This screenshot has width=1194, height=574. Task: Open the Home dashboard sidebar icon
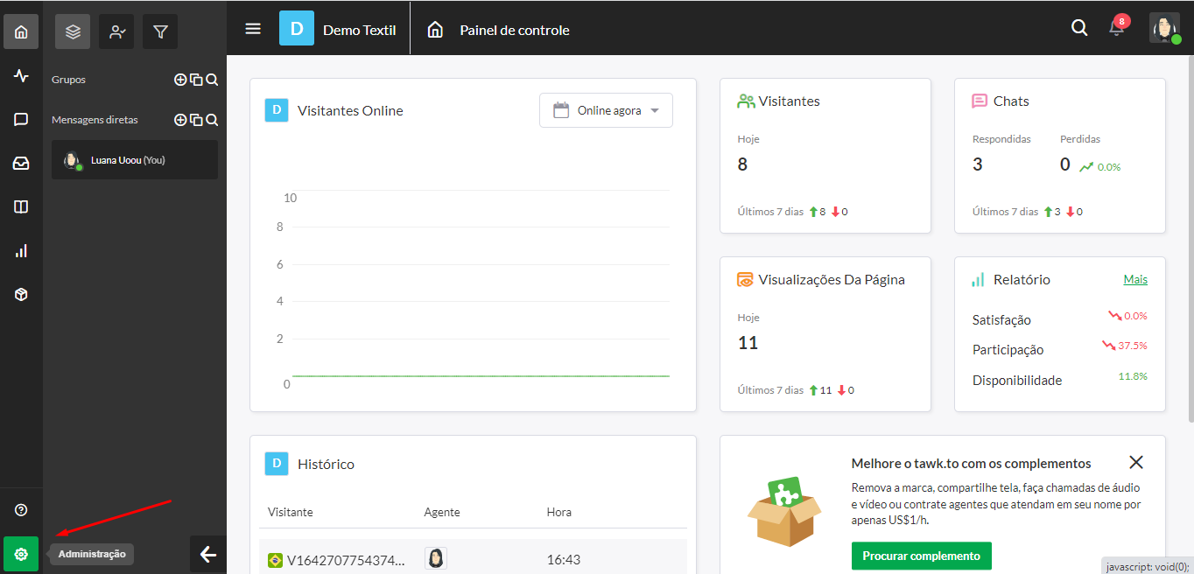[21, 31]
